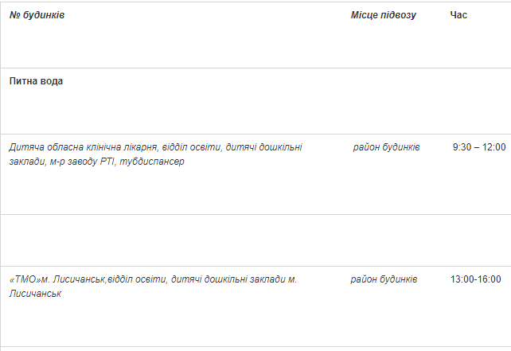
Task: Click the "16:00" end time
Action: (489, 279)
